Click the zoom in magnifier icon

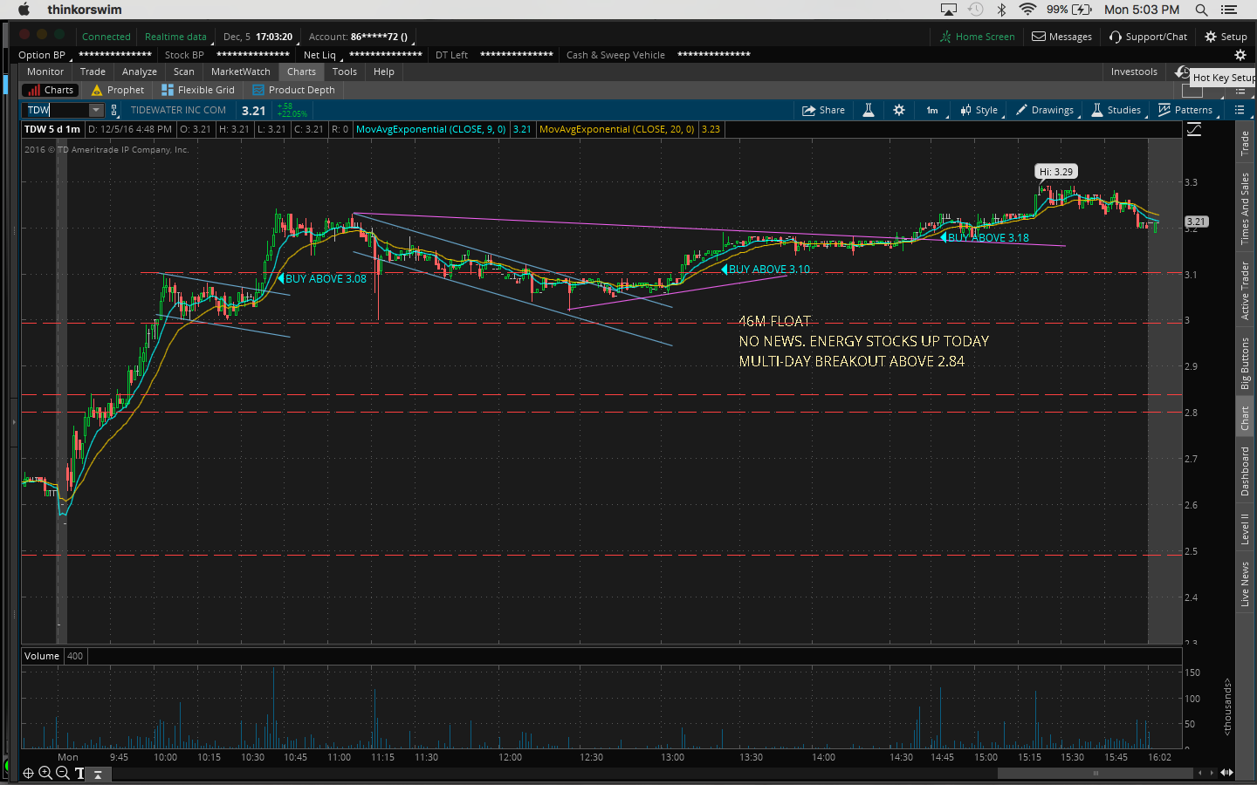click(45, 773)
